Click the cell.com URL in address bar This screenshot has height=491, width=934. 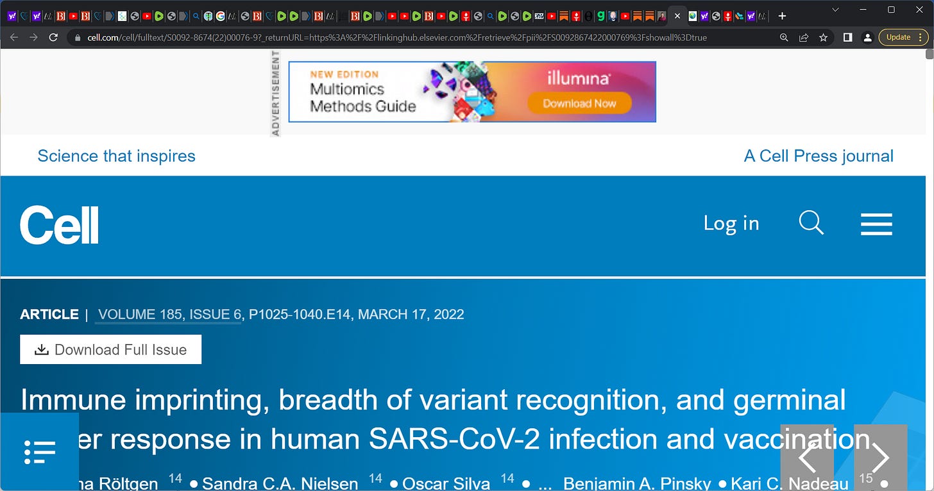coord(396,38)
